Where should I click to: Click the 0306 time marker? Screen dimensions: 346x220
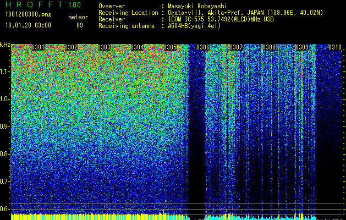203,47
